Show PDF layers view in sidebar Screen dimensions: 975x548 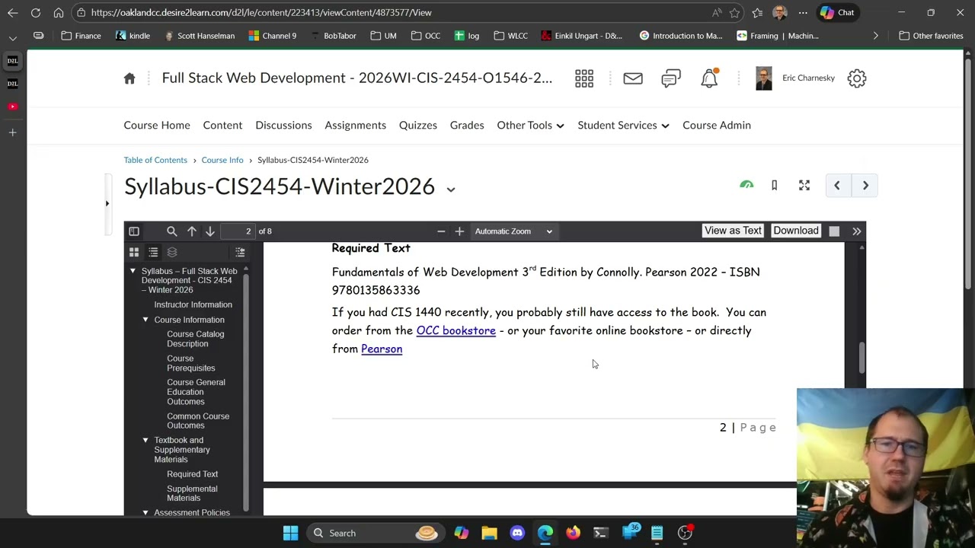(172, 252)
